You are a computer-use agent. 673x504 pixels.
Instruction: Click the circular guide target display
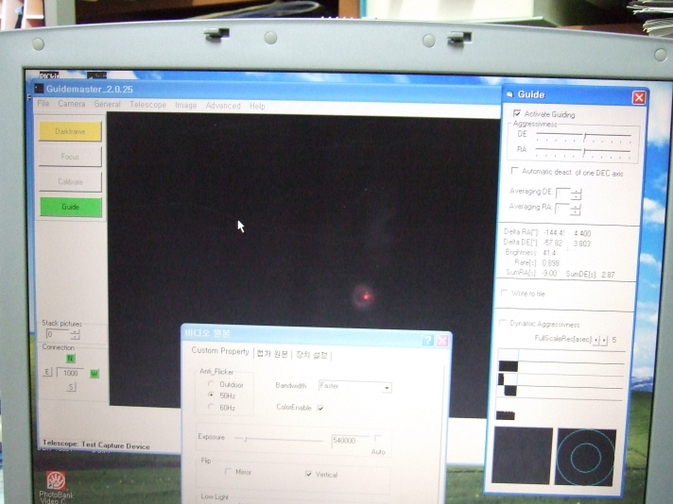click(x=585, y=458)
